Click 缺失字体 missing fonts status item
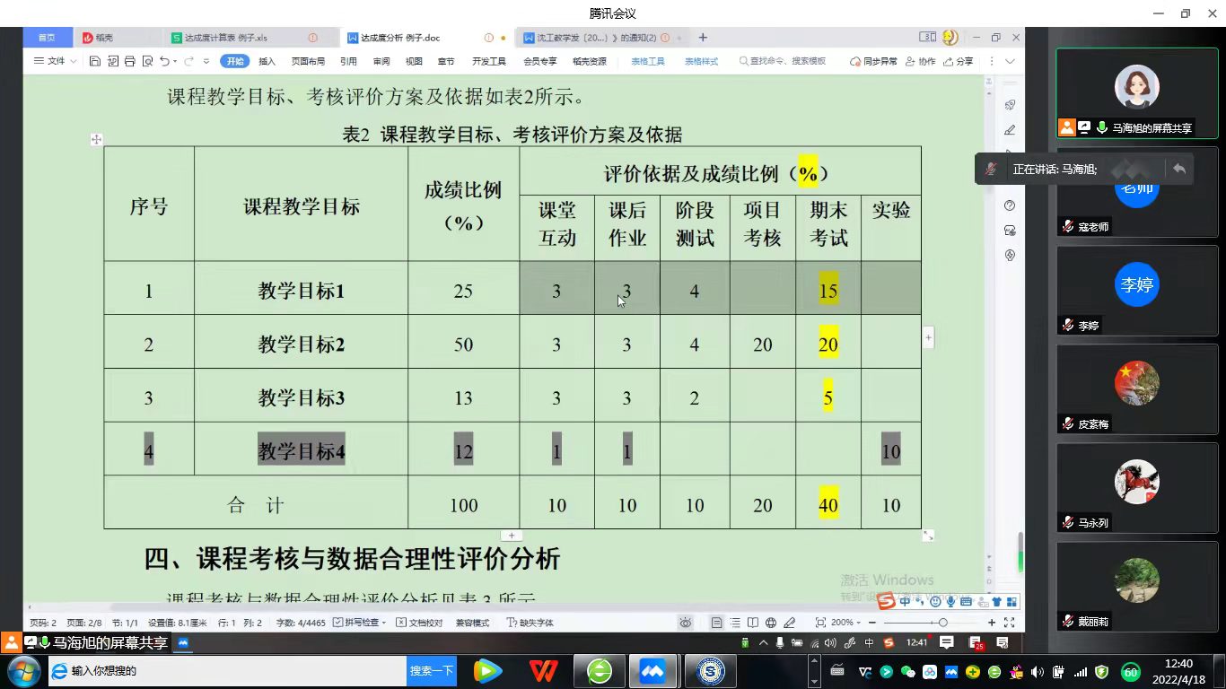This screenshot has height=689, width=1226. tap(530, 623)
